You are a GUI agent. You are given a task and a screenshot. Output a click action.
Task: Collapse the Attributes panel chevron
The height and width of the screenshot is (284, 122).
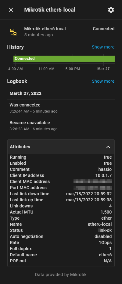(x=108, y=147)
